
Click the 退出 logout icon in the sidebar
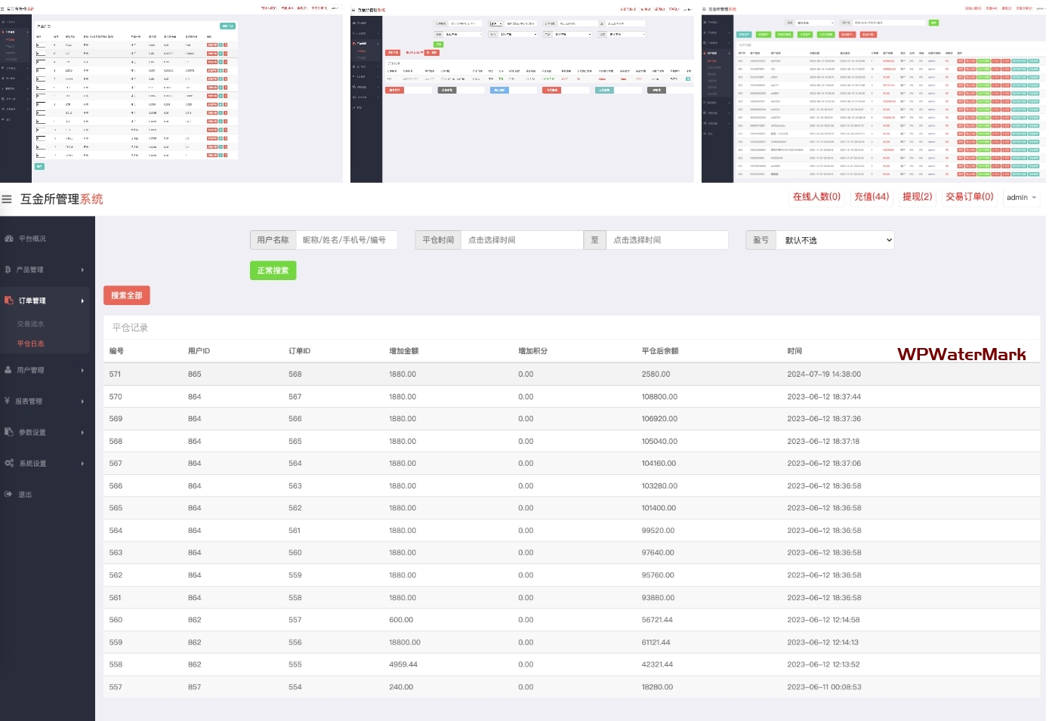(x=9, y=495)
